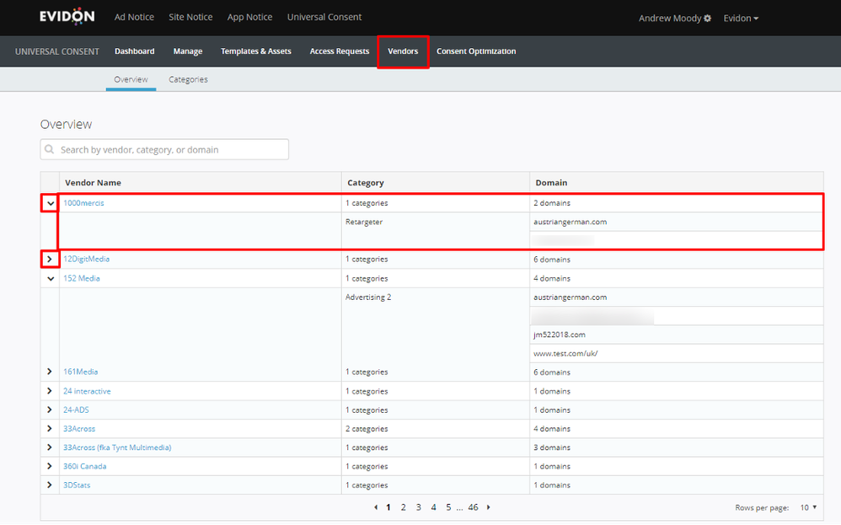Viewport: 841px width, 525px height.
Task: Expand the 360i Canada vendor row
Action: pyautogui.click(x=50, y=466)
